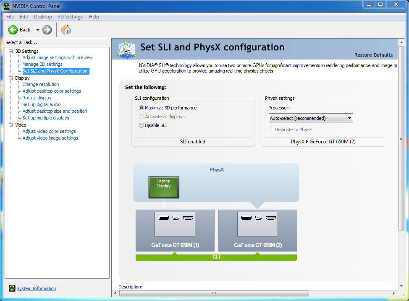The width and height of the screenshot is (409, 301).
Task: Click vertical scrollbar down arrow
Action: pyautogui.click(x=401, y=286)
